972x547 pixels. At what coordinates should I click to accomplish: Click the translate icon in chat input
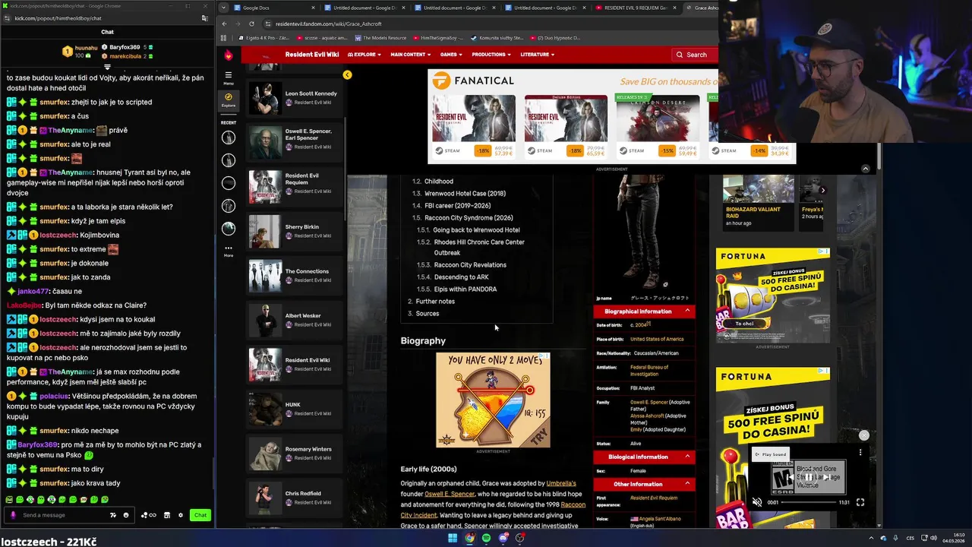coord(113,515)
